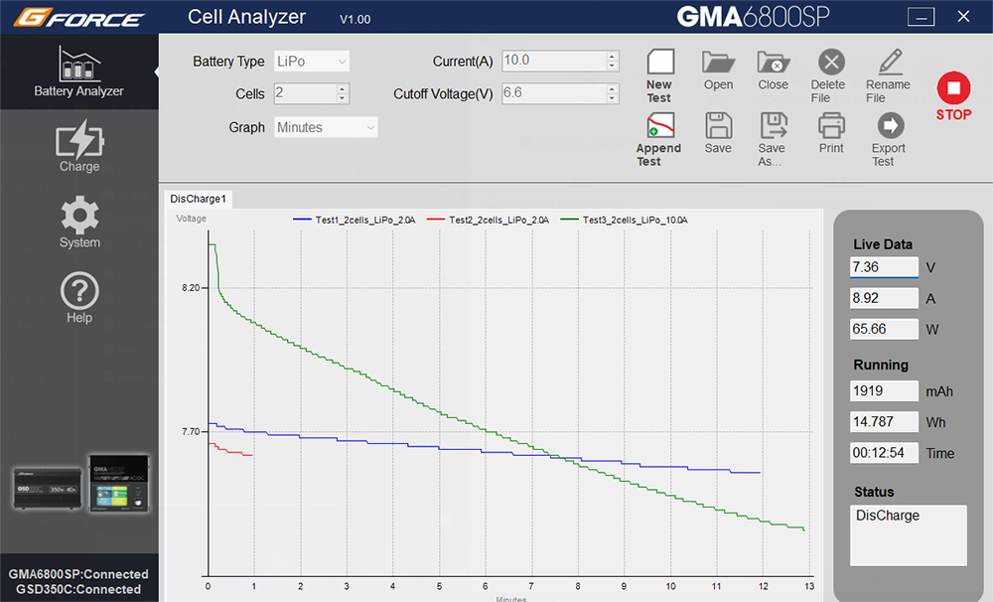Click the running Wh value 14.787
The image size is (993, 602).
(x=884, y=422)
